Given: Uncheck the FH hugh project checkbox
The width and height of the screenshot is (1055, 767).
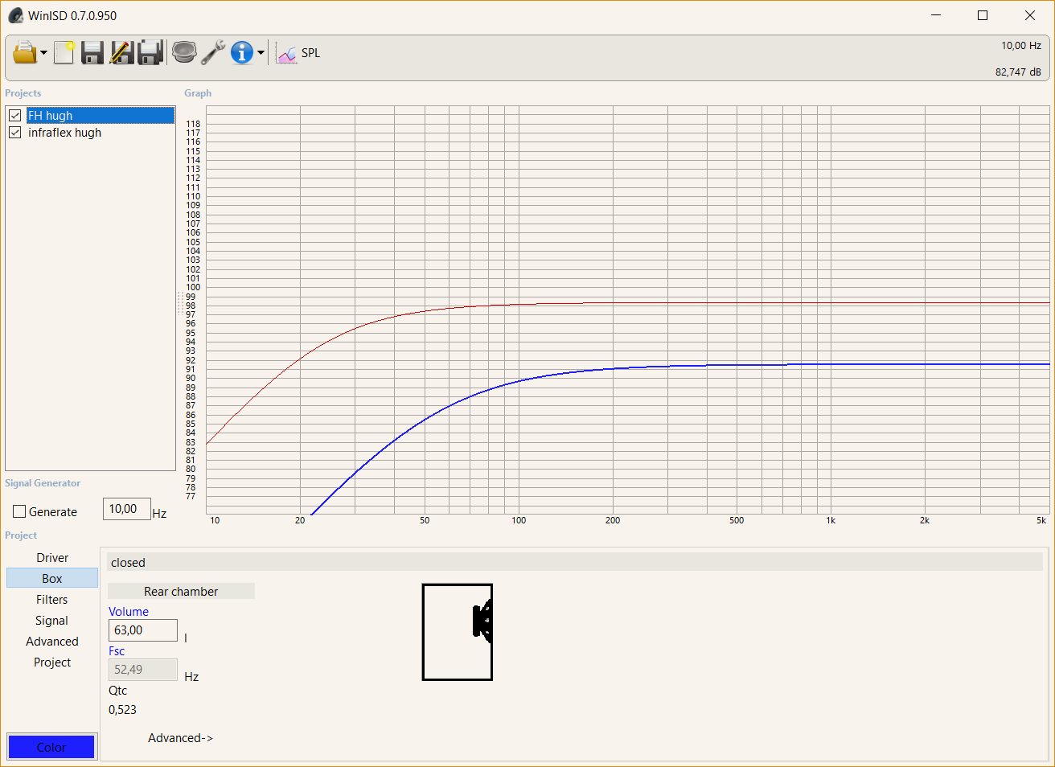Looking at the screenshot, I should (14, 116).
